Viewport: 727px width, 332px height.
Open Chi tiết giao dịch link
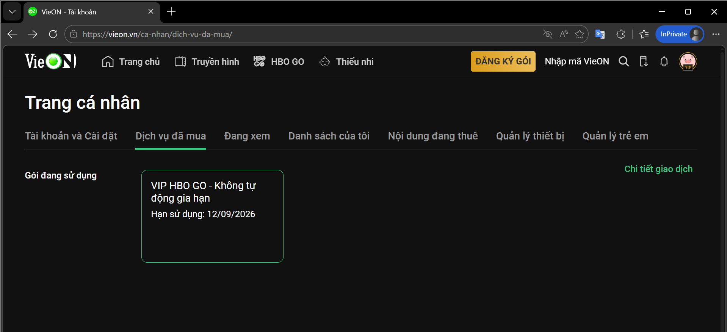(x=658, y=169)
